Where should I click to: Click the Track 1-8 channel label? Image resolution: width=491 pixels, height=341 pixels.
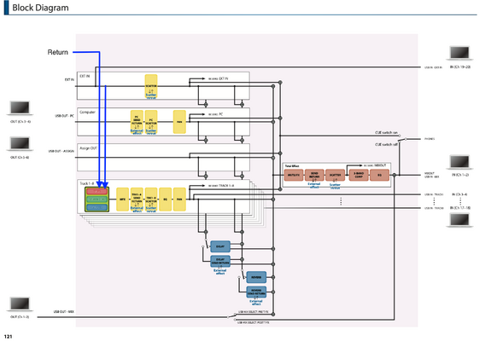(87, 183)
